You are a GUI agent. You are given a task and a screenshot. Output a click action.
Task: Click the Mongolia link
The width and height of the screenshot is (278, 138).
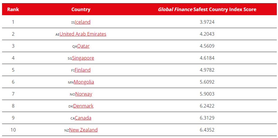click(x=84, y=82)
